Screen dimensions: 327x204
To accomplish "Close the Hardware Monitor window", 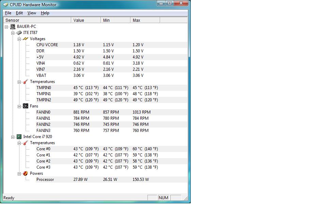I will (181, 3).
